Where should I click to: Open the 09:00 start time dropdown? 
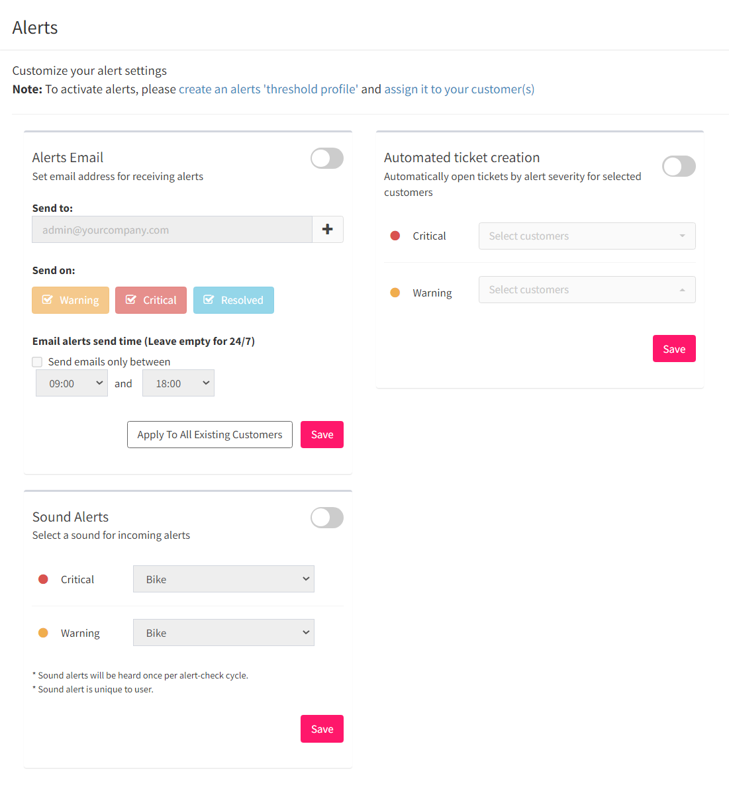[x=72, y=383]
